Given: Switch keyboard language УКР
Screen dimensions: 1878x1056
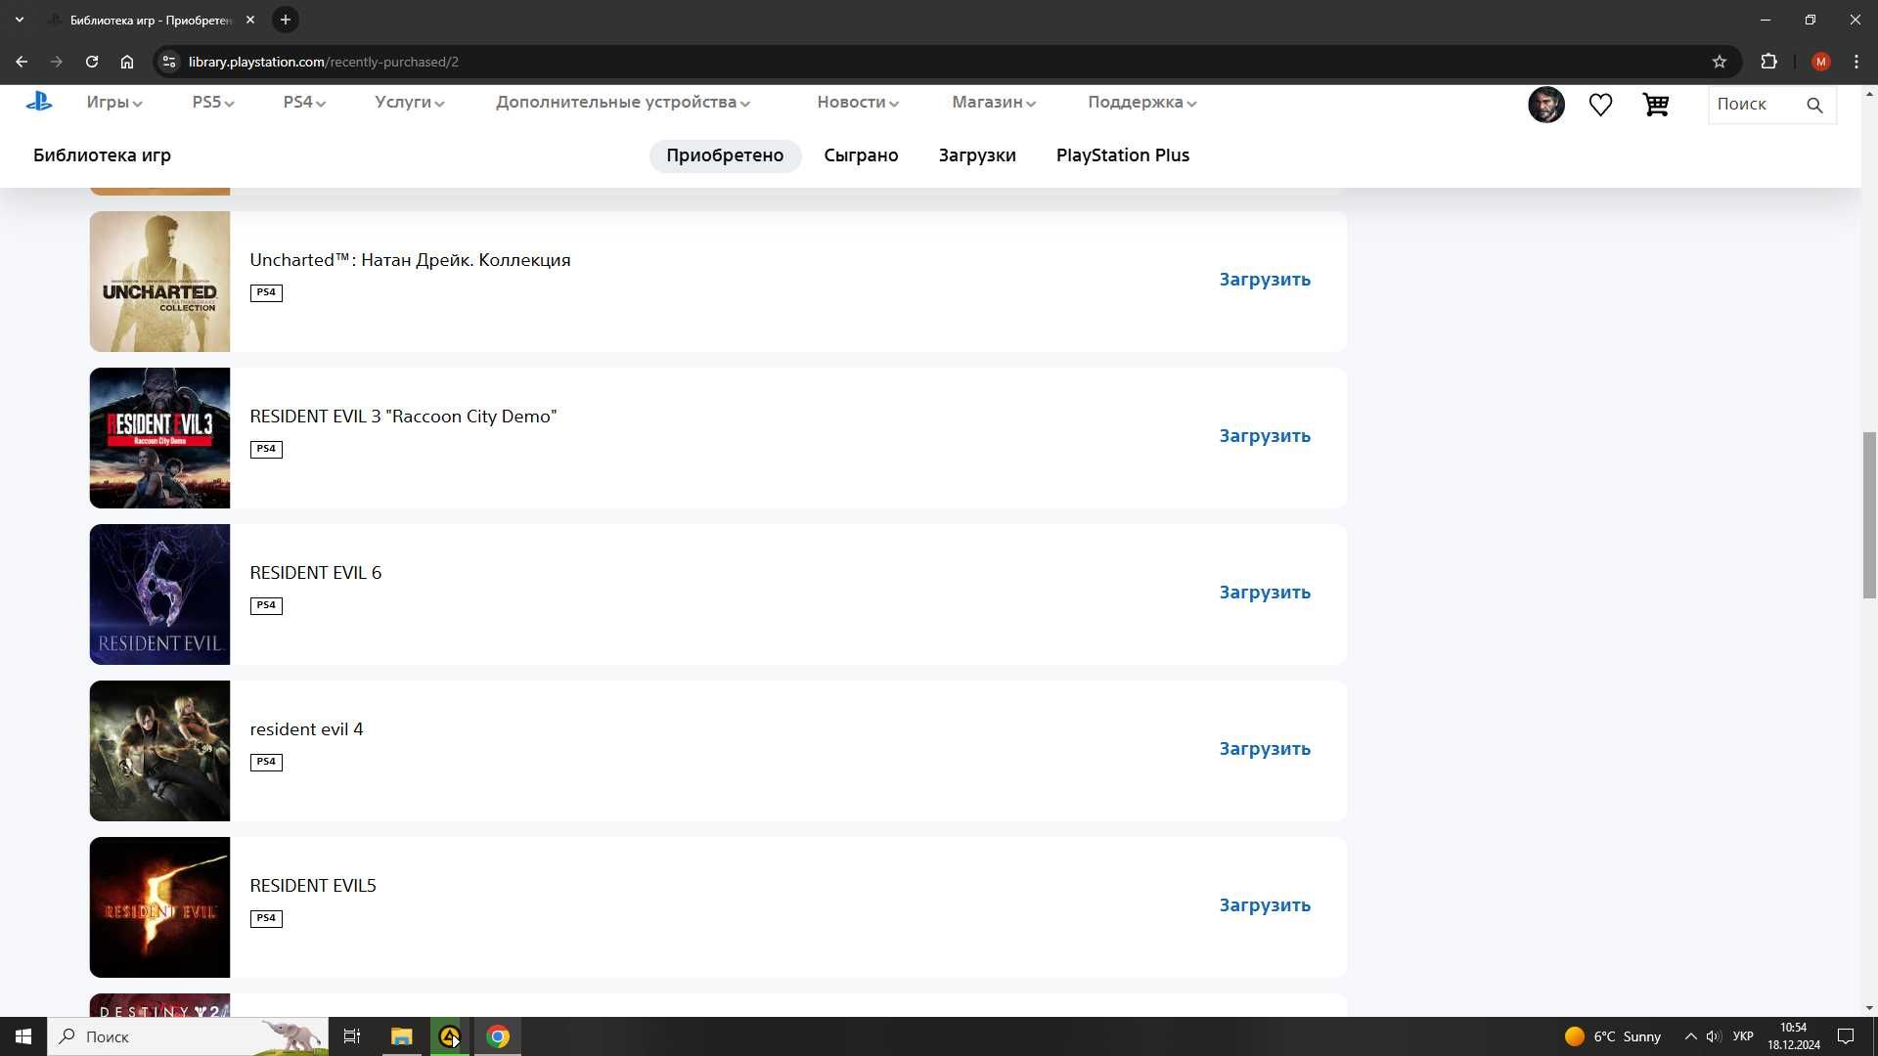Looking at the screenshot, I should tap(1743, 1036).
